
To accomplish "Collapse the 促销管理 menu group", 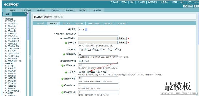I will click(x=4, y=63).
